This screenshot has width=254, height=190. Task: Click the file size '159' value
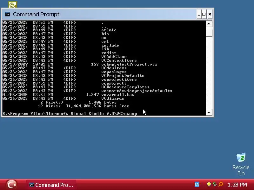(x=95, y=64)
